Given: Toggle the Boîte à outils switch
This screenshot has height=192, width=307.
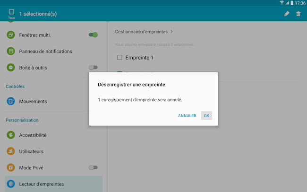Looking at the screenshot, I should tap(93, 68).
